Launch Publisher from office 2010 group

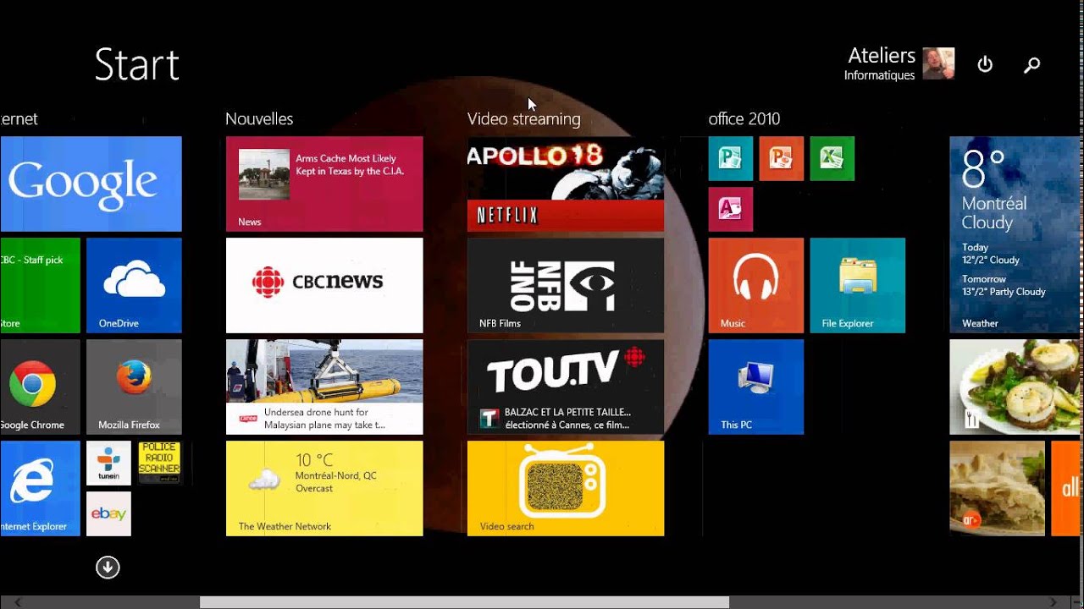731,158
